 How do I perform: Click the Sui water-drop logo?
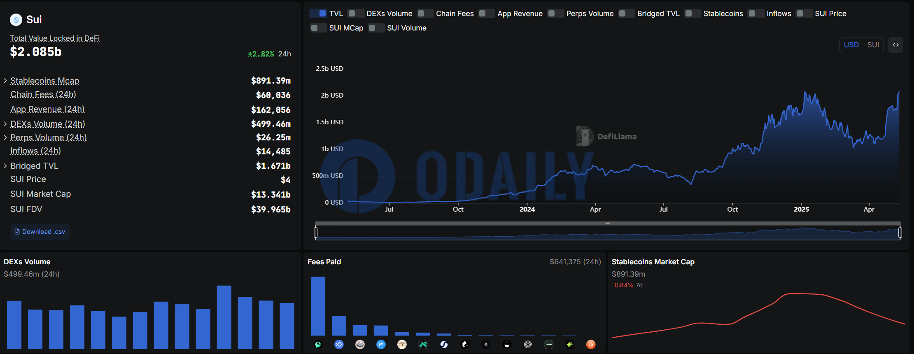(16, 19)
